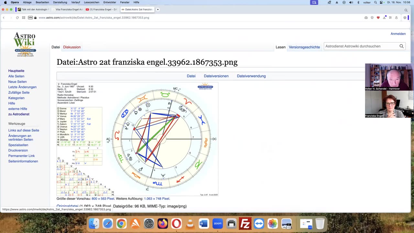
Task: Click the Astrowiki durchsuchen search field
Action: 361,46
